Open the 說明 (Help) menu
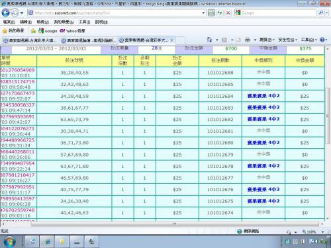The width and height of the screenshot is (331, 248). coord(101,22)
